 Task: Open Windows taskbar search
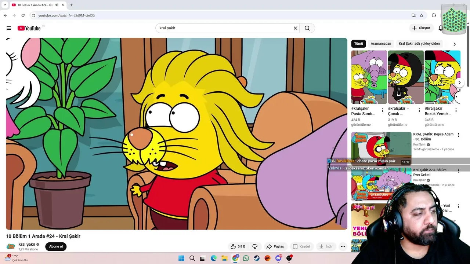(x=192, y=258)
